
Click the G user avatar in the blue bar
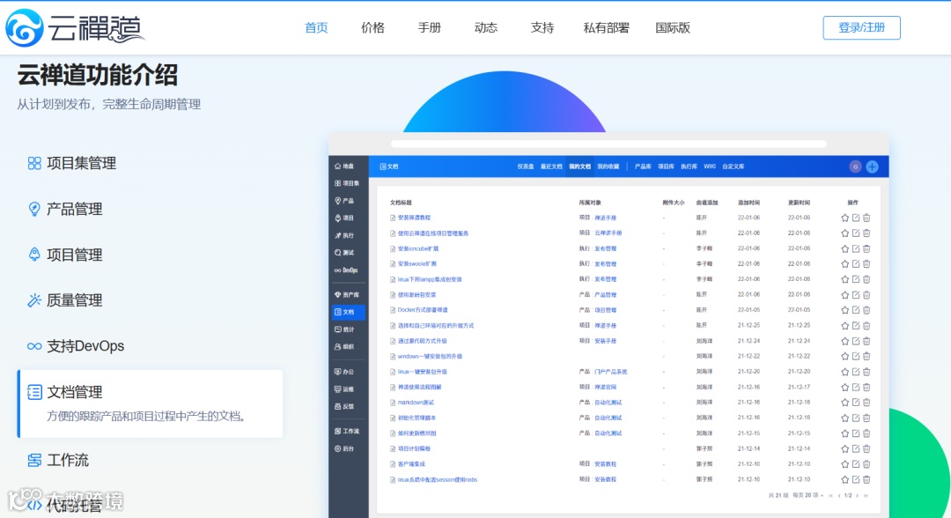pyautogui.click(x=855, y=166)
